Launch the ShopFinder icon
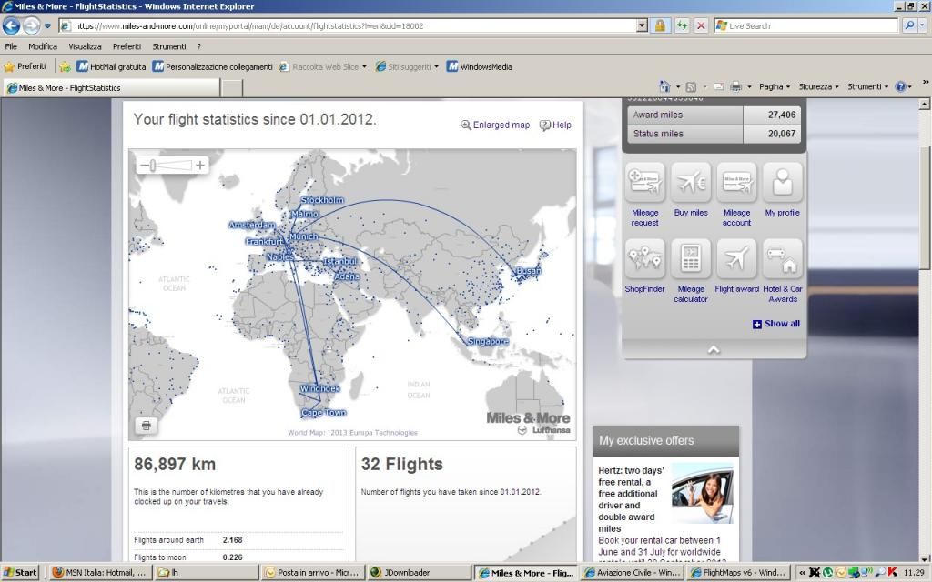The image size is (932, 582). [x=645, y=259]
